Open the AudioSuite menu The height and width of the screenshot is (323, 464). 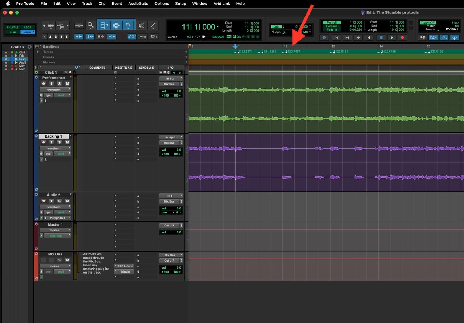tap(138, 3)
